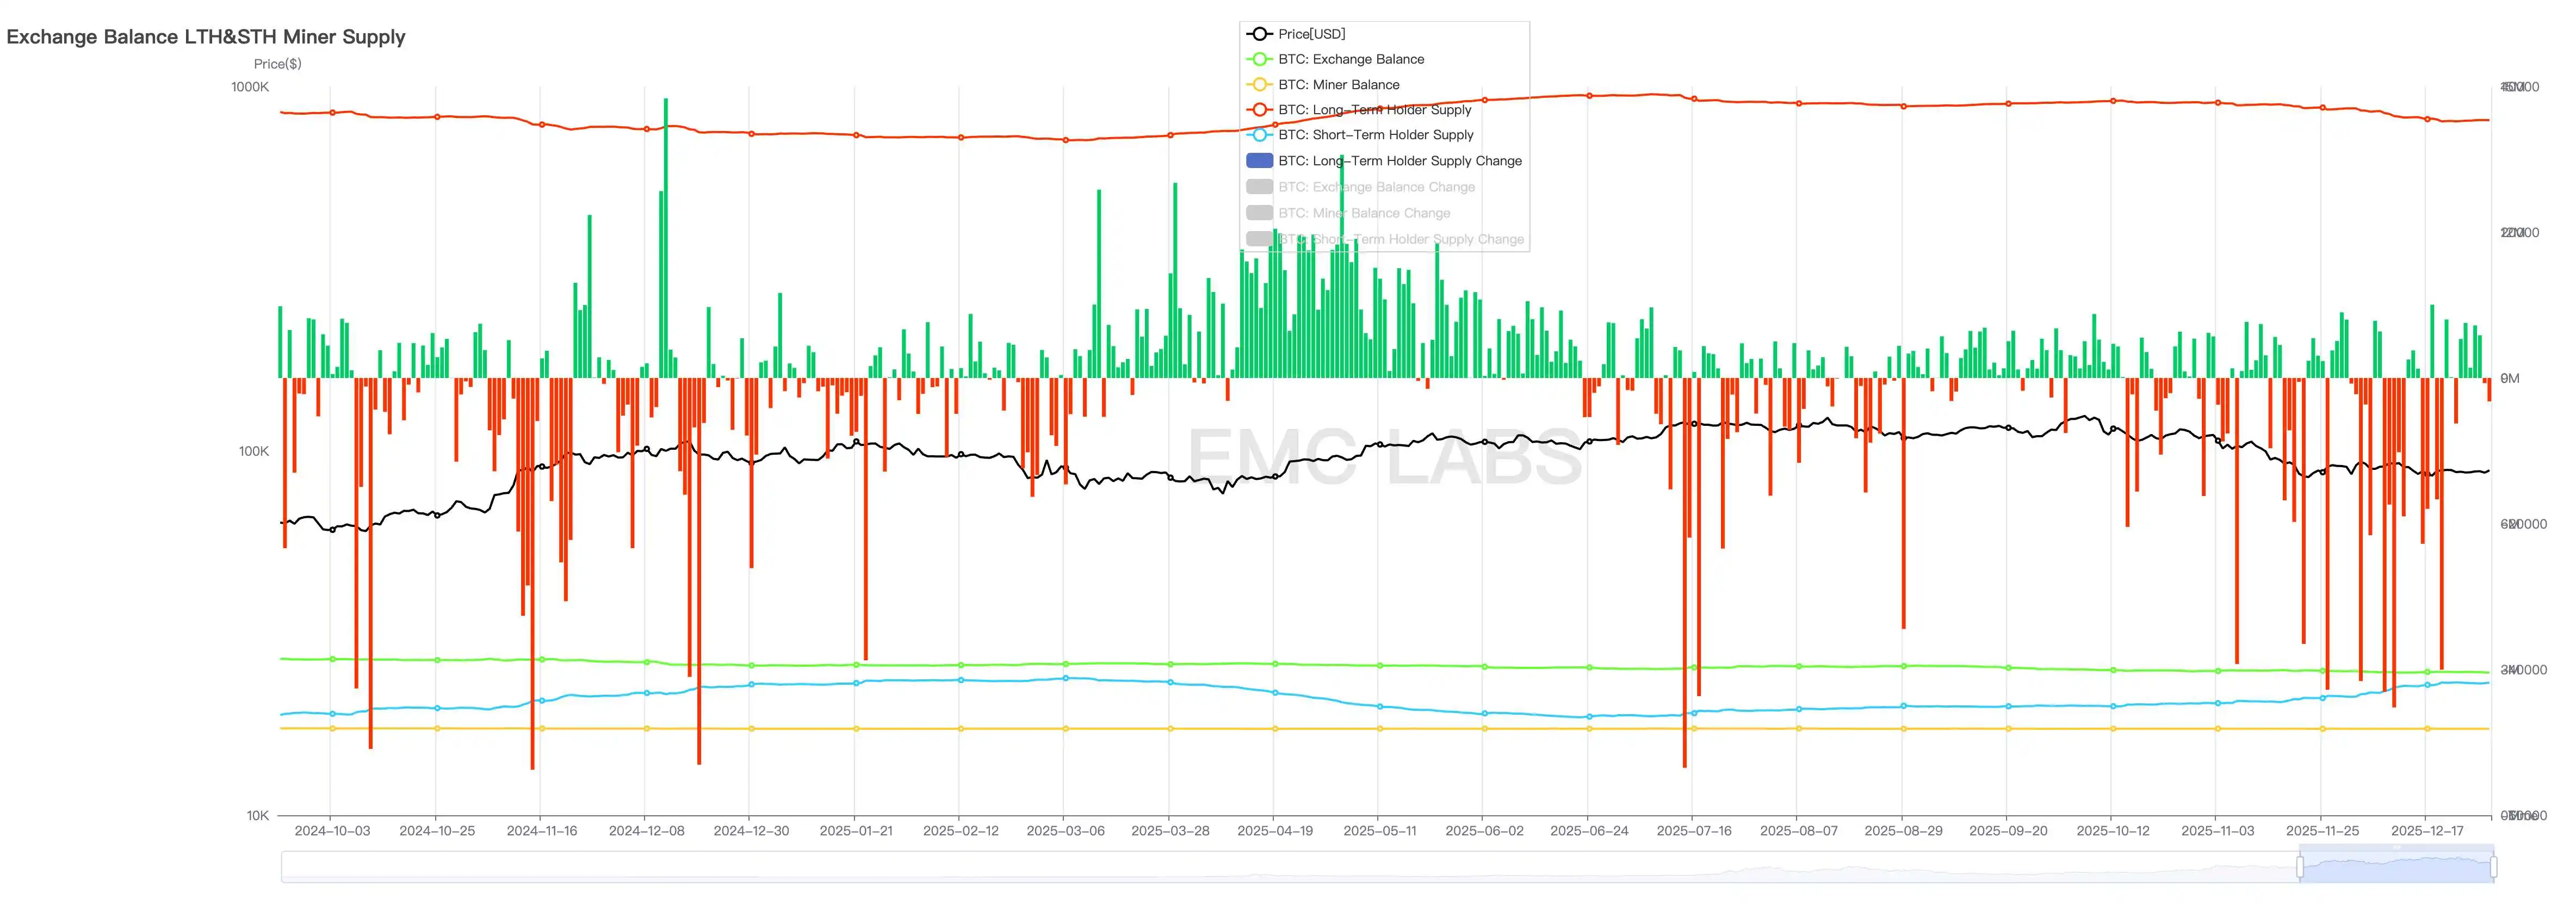The image size is (2576, 905).
Task: Click the yellow Miner Balance legend icon
Action: 1259,85
